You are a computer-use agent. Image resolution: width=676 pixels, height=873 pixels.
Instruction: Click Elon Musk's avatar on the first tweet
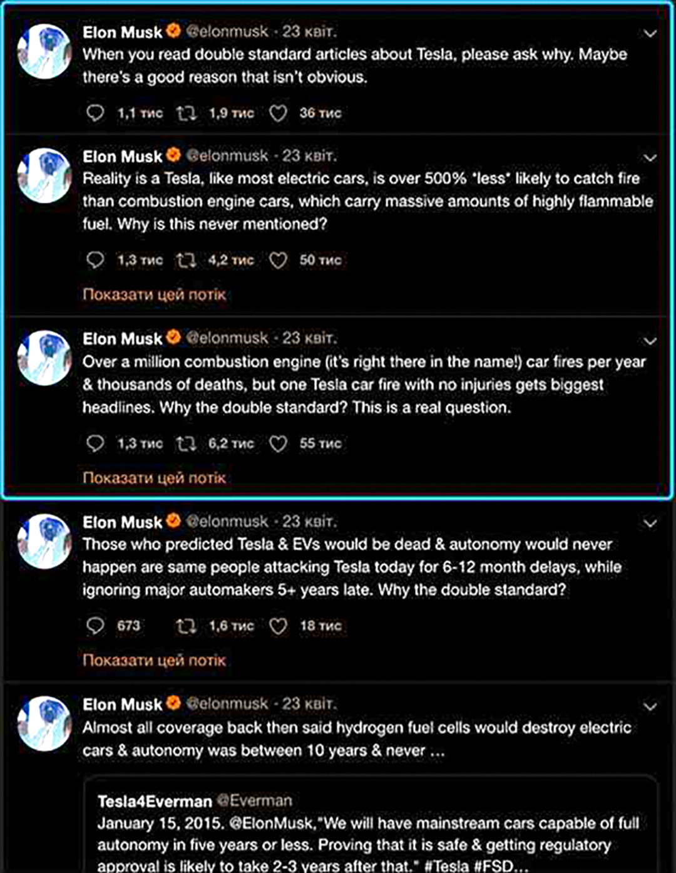point(44,51)
